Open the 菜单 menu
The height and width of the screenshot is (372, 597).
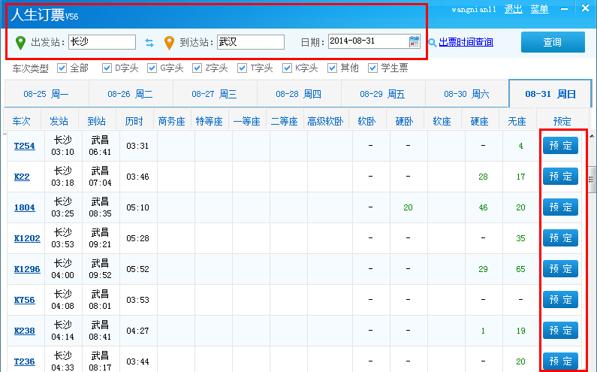[539, 9]
